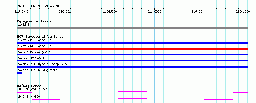The height and width of the screenshot is (103, 256).
Task: Click the RefSeq Genes track title
Action: click(29, 86)
